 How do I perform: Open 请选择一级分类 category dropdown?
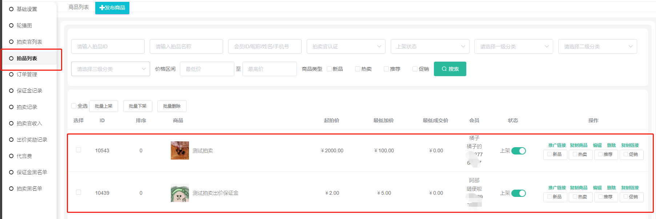tap(513, 46)
